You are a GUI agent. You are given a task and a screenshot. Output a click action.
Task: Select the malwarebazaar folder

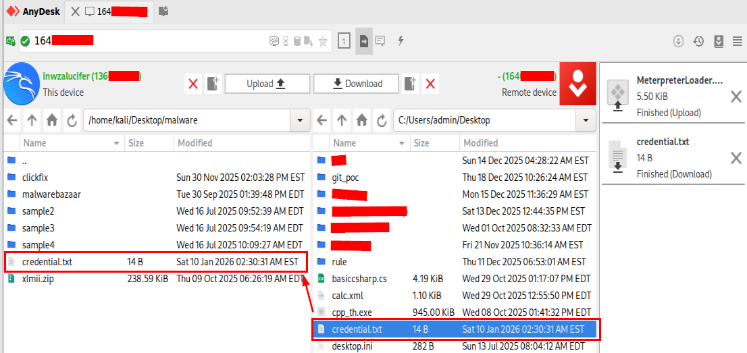click(x=156, y=194)
